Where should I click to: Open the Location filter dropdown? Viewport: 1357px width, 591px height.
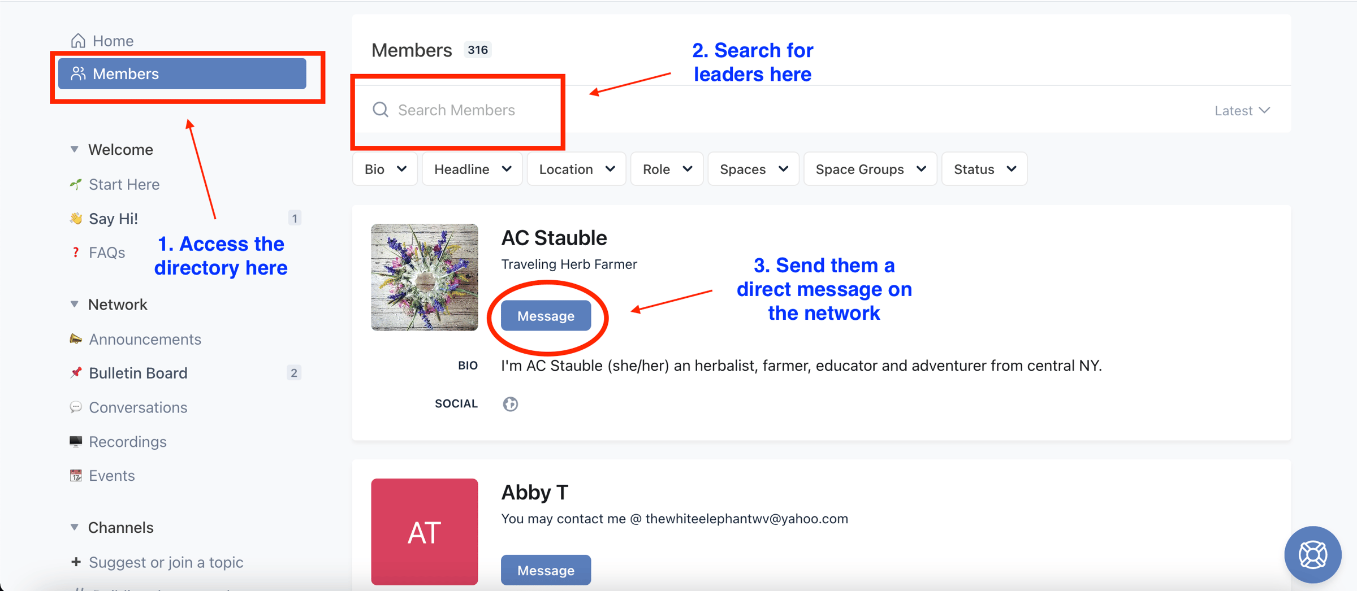pyautogui.click(x=576, y=169)
